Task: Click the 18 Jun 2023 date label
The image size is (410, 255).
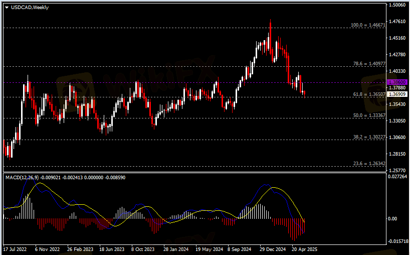Action: [112, 249]
